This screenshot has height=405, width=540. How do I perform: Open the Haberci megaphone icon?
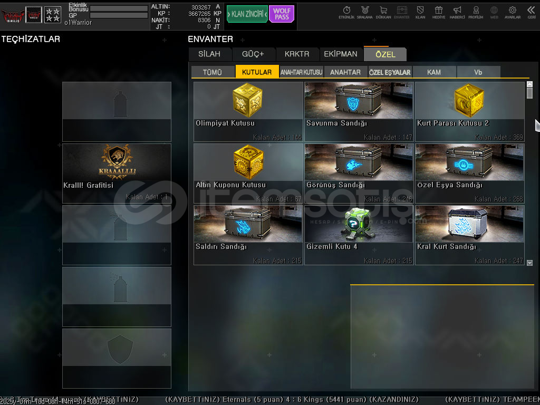click(x=457, y=13)
